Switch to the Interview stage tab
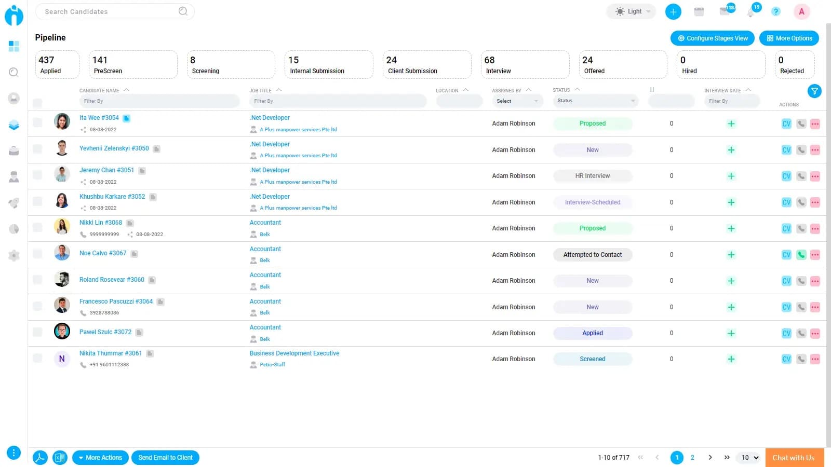This screenshot has width=831, height=467. pos(525,65)
